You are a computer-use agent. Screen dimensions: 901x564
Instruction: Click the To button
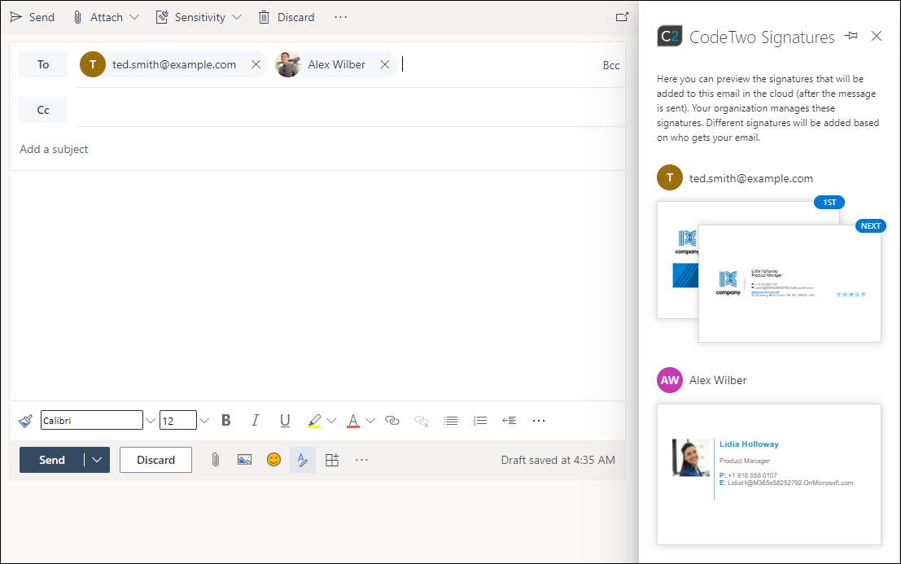click(43, 64)
